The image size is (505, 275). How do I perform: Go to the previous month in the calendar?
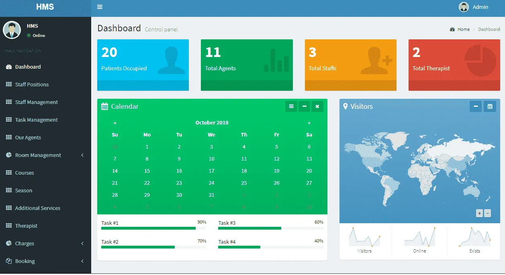[115, 123]
